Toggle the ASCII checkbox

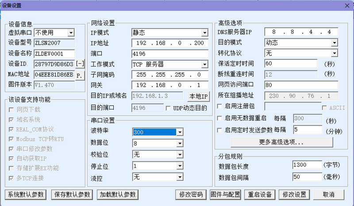[324, 108]
